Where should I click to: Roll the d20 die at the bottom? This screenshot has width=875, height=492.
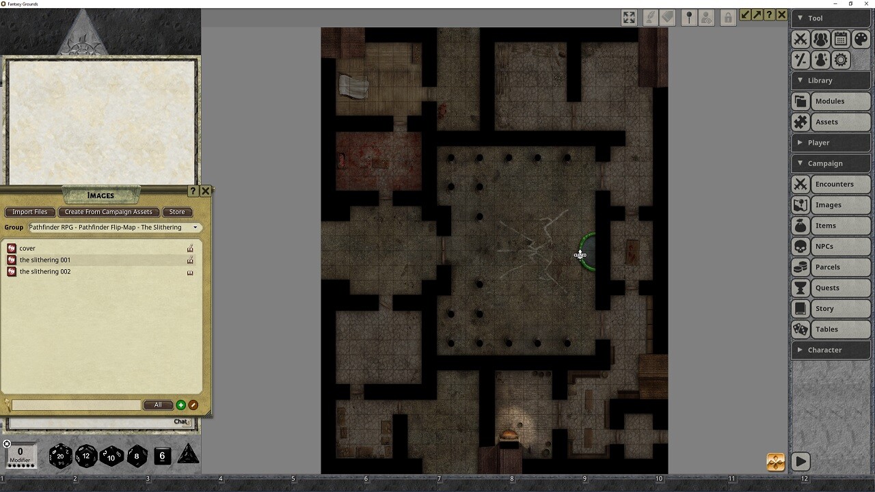60,456
